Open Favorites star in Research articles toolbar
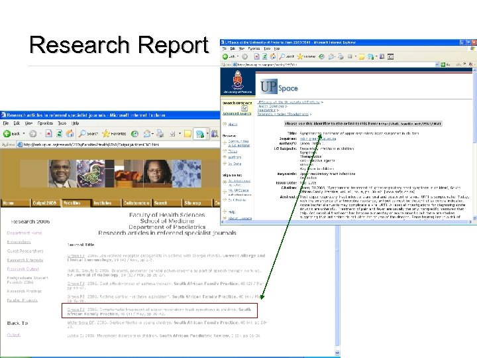This screenshot has height=358, width=477. click(105, 133)
